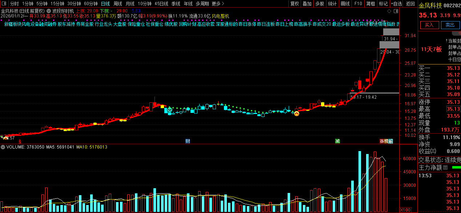Screen dimensions: 461x213
Task: Click the 解 marker at chart bottom
Action: click(390, 141)
